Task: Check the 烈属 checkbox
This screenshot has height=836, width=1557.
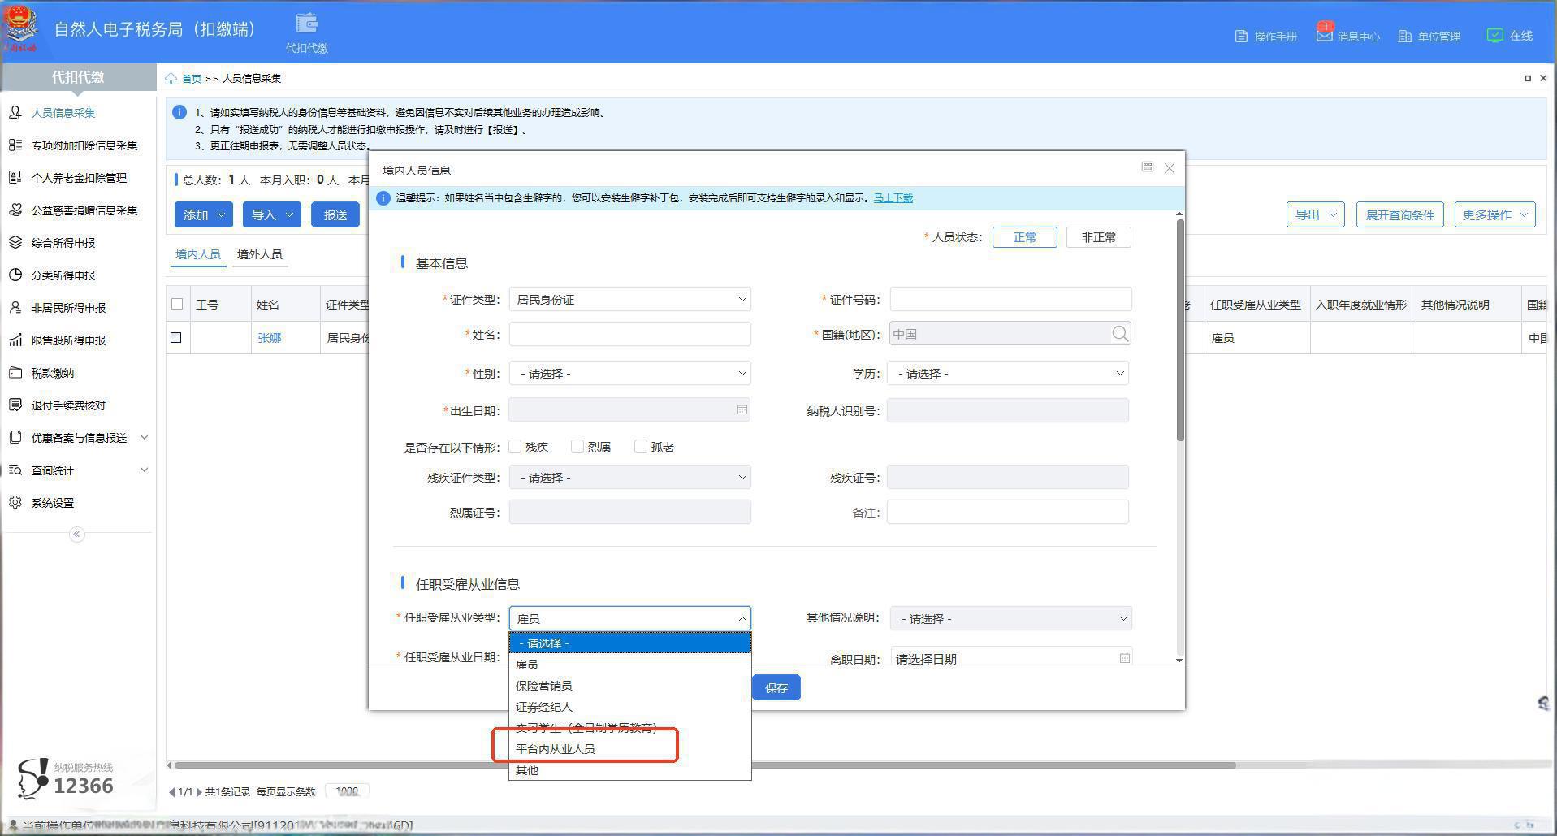Action: (577, 446)
